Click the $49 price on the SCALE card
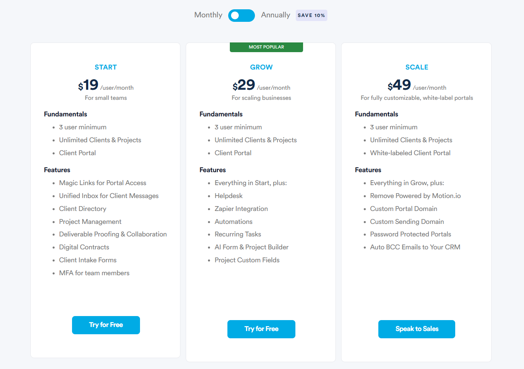 [x=399, y=85]
